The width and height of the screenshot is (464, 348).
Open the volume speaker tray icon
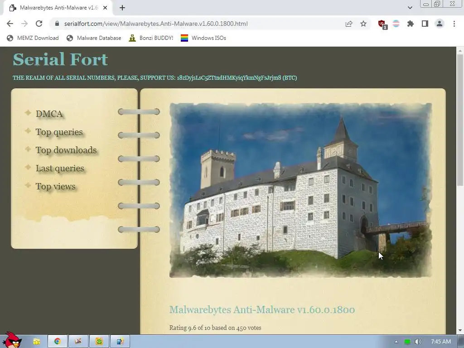click(x=418, y=342)
